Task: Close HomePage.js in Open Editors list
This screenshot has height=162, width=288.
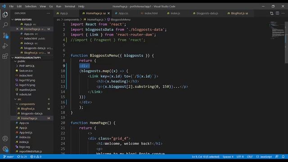Action: pyautogui.click(x=17, y=29)
